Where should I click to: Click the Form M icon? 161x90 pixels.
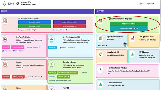point(5,88)
